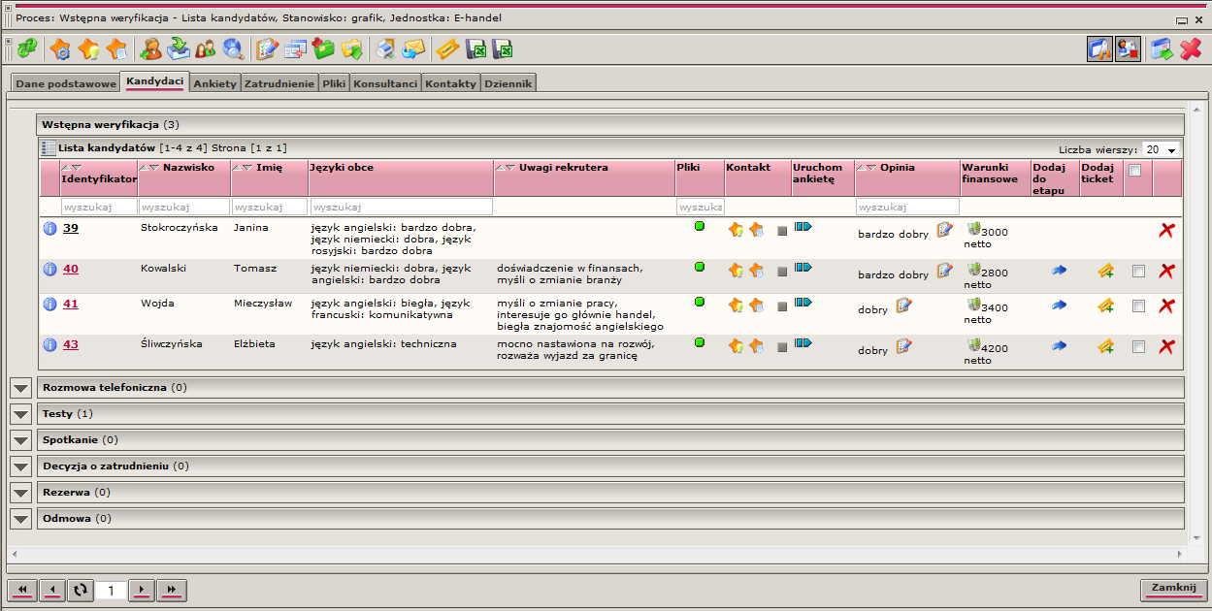Move Kowalski to next stage blue arrow

point(1059,271)
